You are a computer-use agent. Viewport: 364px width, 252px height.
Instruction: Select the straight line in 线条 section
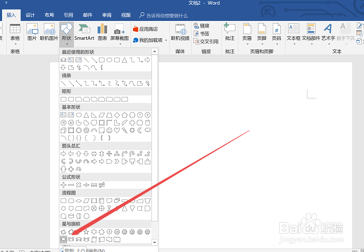tap(63, 83)
